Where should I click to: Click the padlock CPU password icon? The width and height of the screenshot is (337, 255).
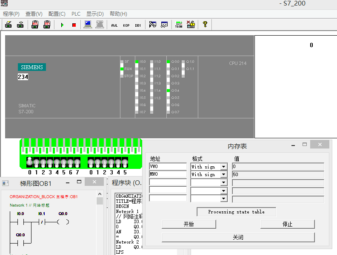[x=191, y=25]
